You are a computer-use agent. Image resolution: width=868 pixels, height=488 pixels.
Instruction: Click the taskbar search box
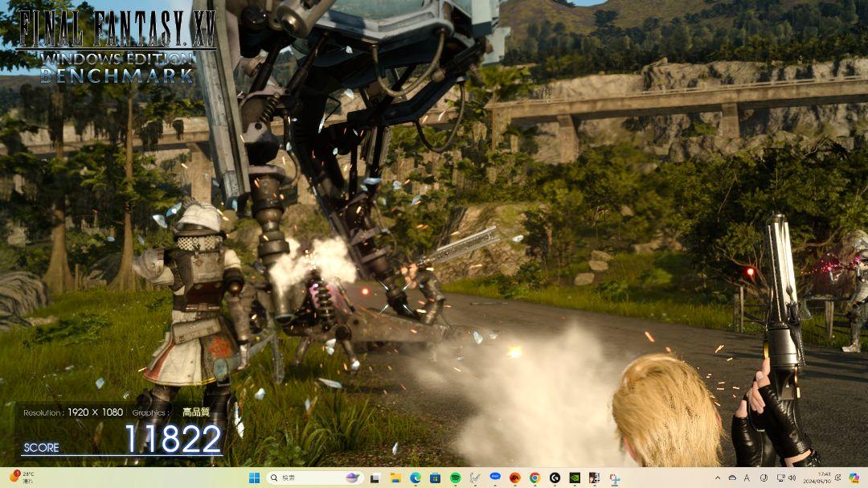(x=314, y=478)
